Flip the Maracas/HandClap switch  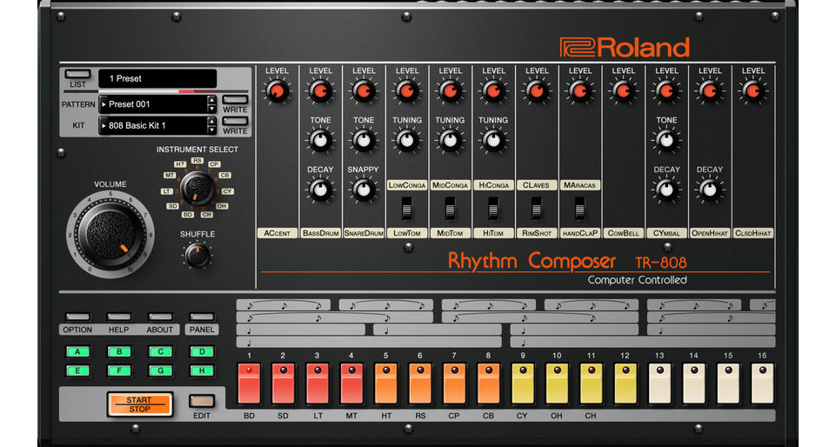tap(580, 209)
